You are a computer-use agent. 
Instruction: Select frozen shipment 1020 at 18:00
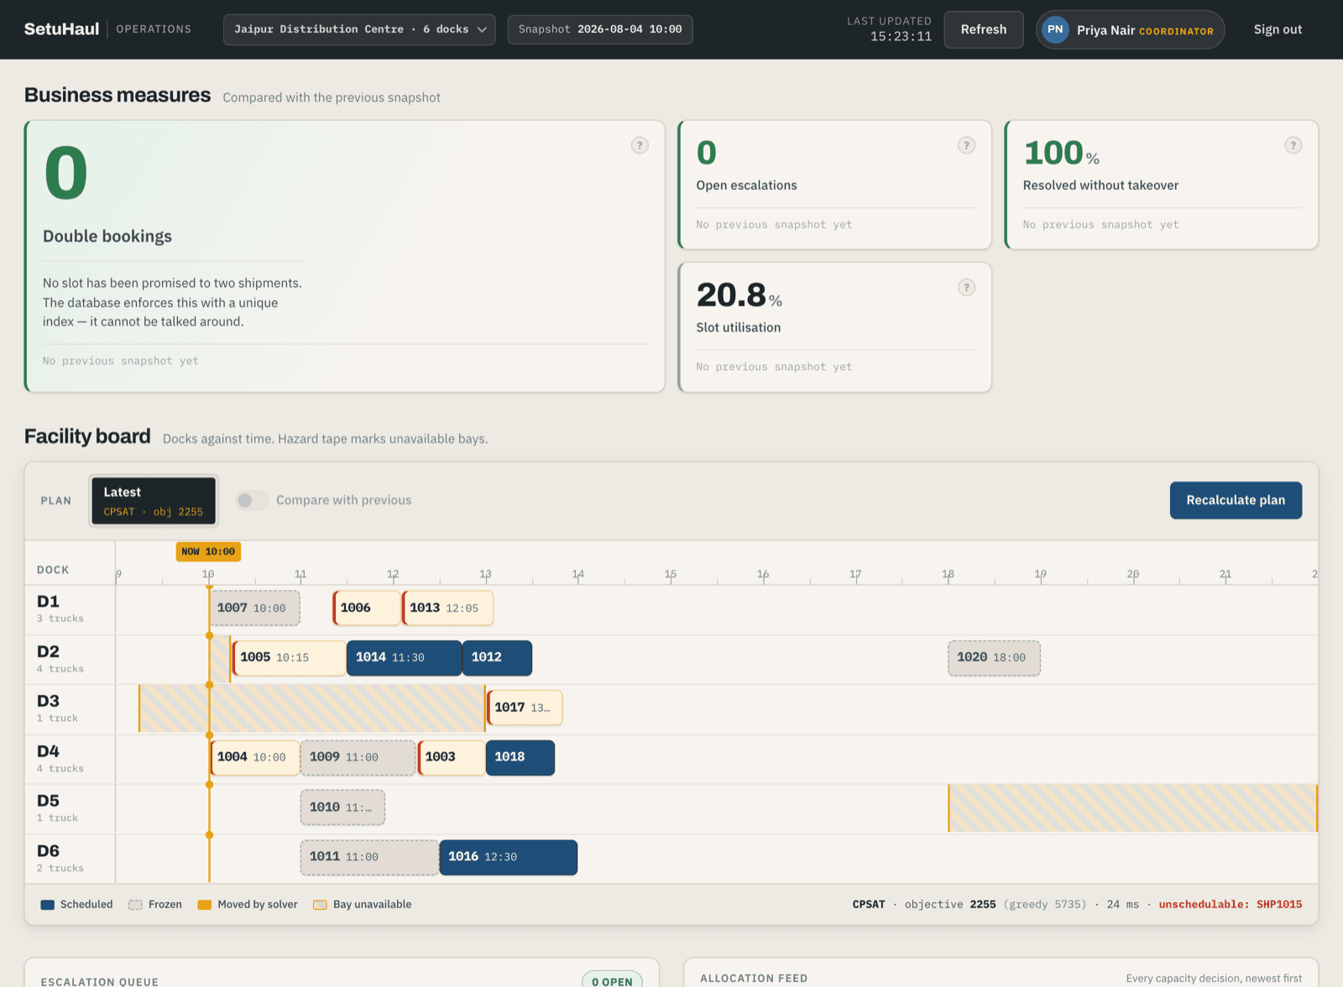coord(994,658)
